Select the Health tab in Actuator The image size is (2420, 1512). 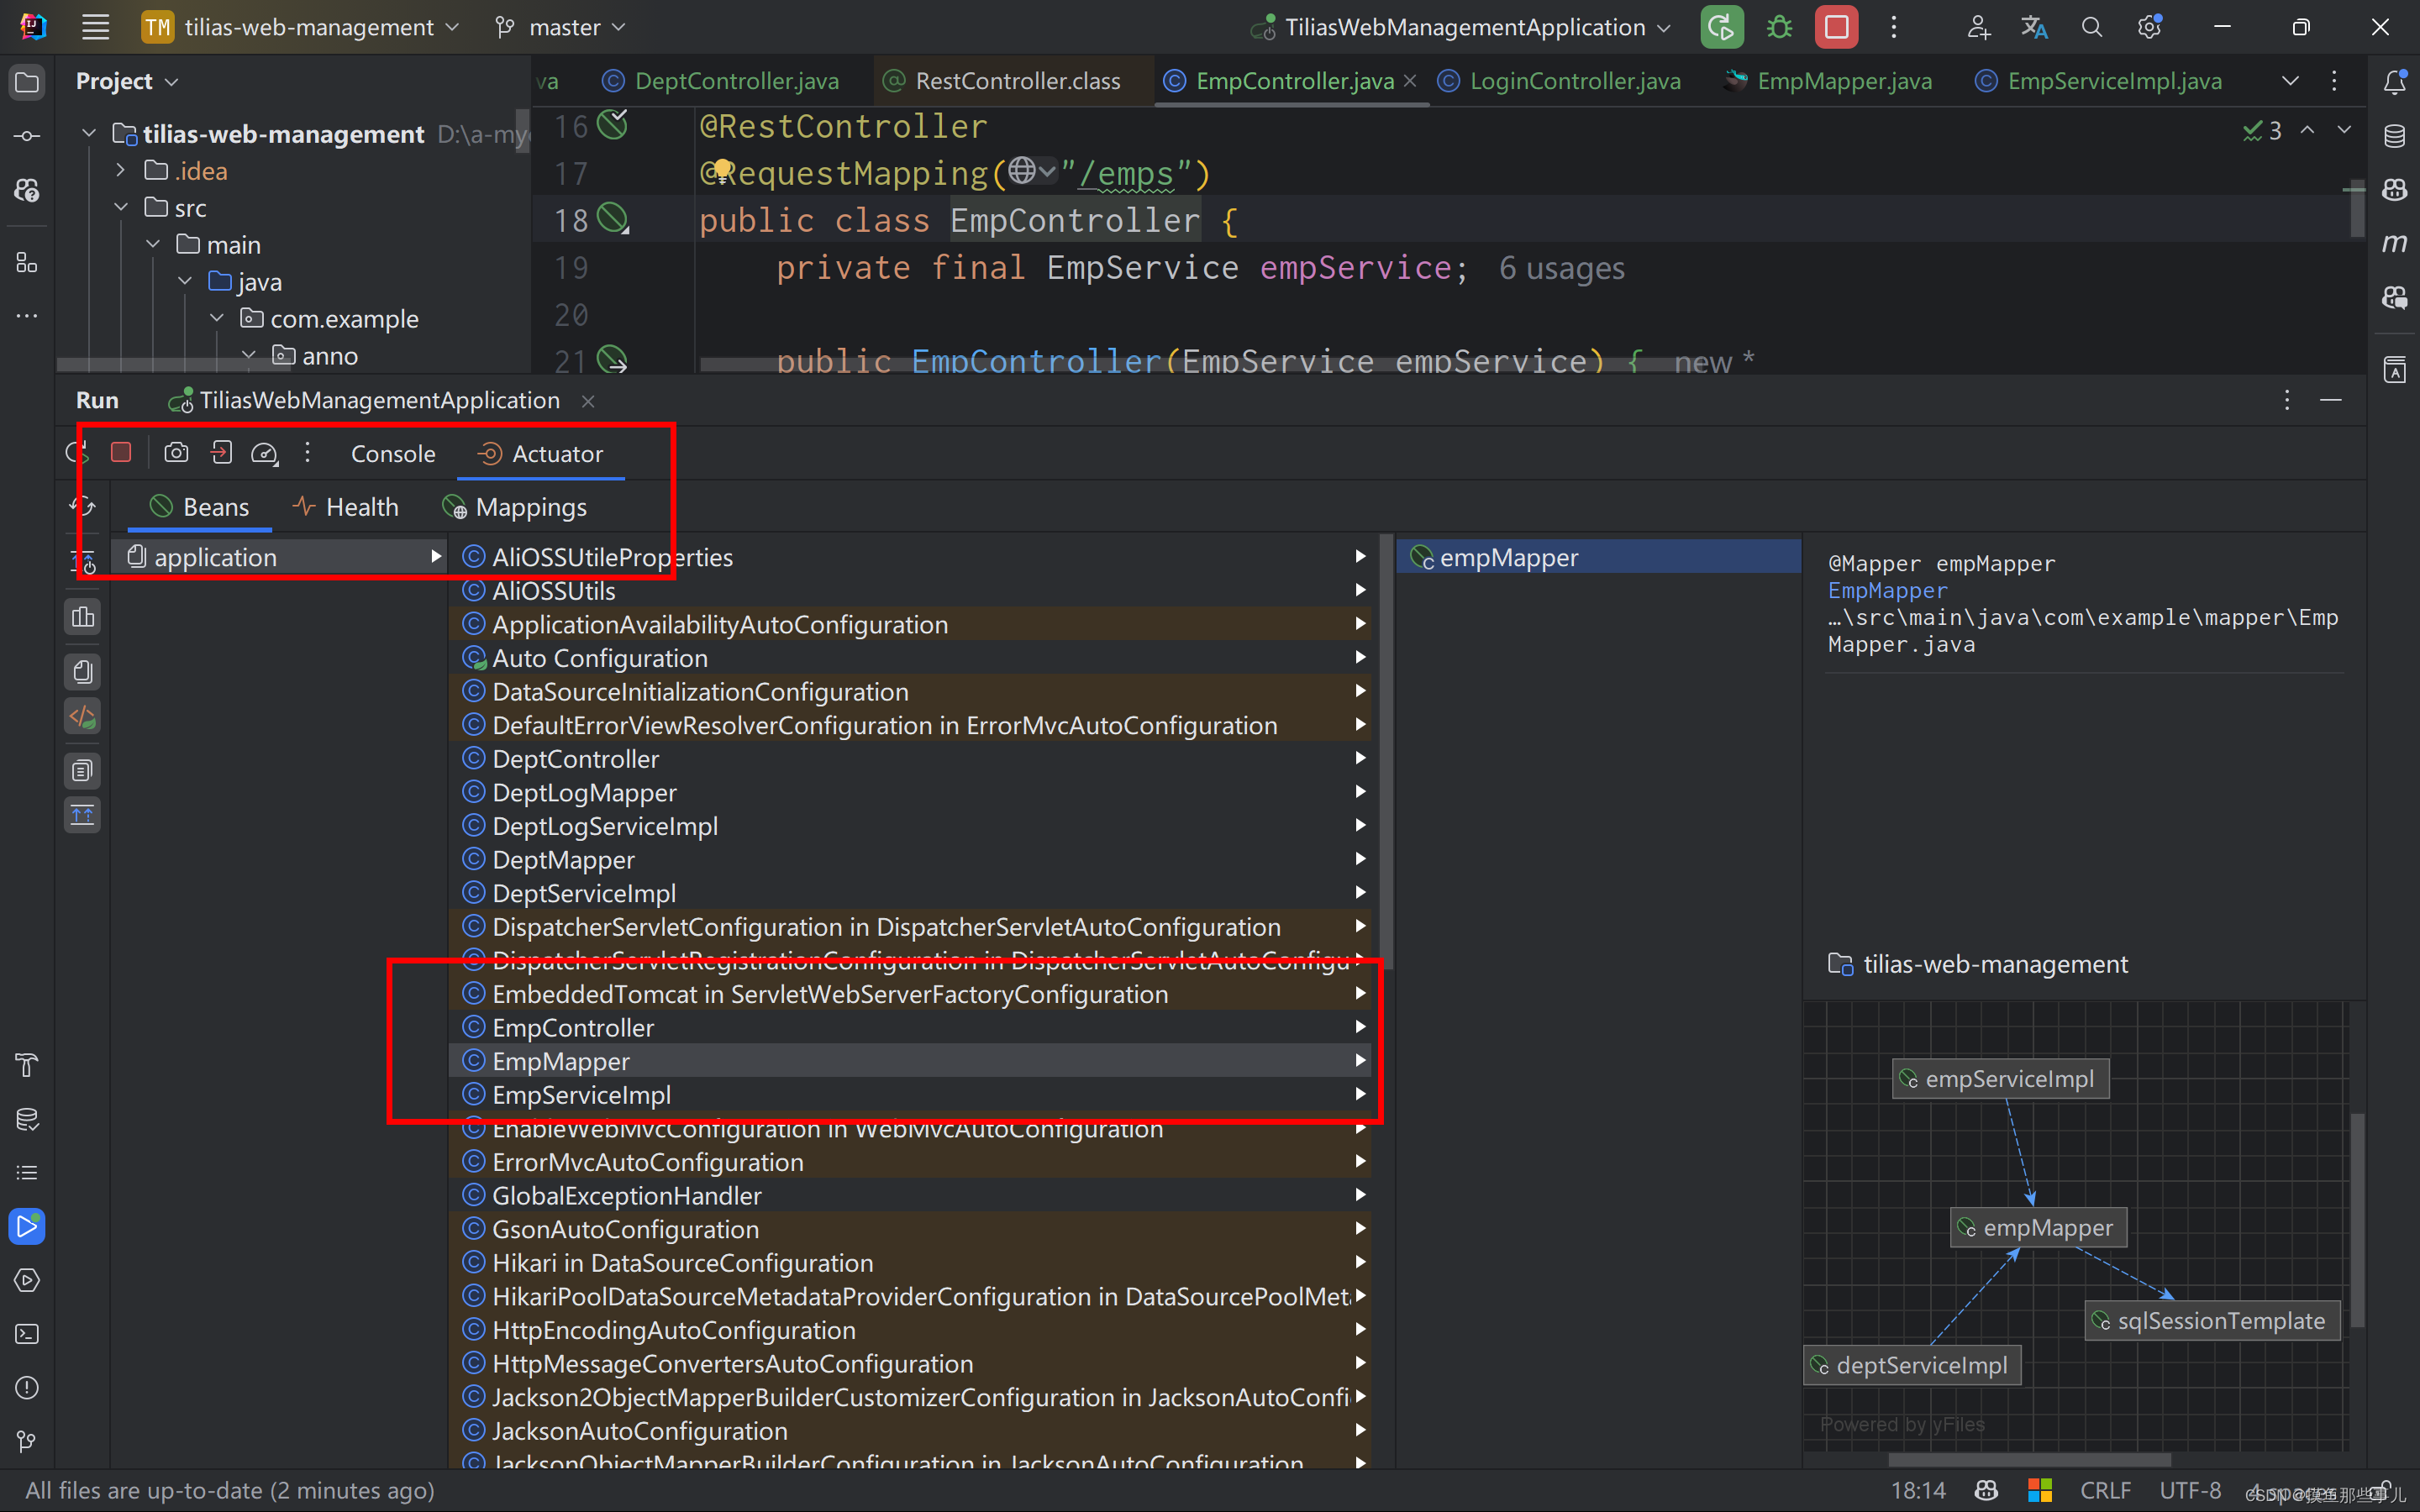tap(360, 505)
